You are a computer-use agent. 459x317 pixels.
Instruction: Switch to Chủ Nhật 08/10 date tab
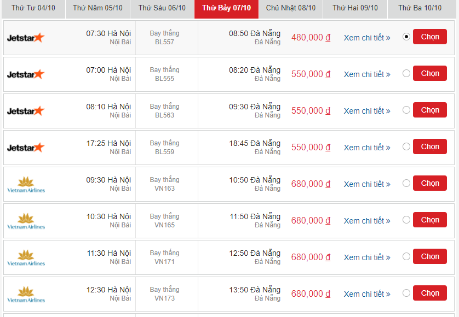[x=290, y=8]
